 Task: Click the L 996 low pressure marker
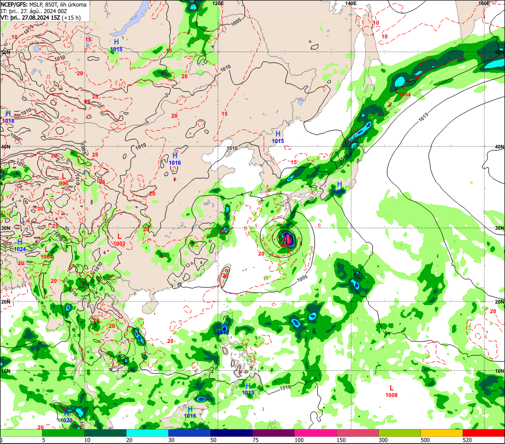coord(64,180)
